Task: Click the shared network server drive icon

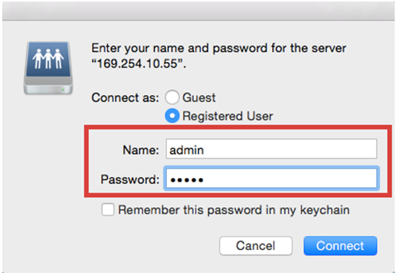Action: pyautogui.click(x=48, y=68)
